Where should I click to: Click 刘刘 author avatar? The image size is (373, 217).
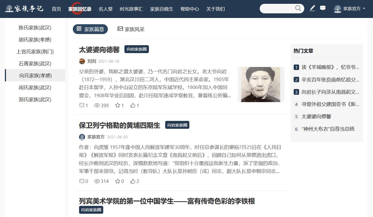[x=82, y=61]
